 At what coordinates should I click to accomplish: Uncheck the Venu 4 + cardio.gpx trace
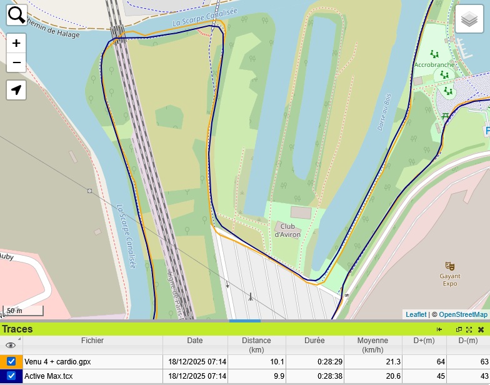pos(11,361)
